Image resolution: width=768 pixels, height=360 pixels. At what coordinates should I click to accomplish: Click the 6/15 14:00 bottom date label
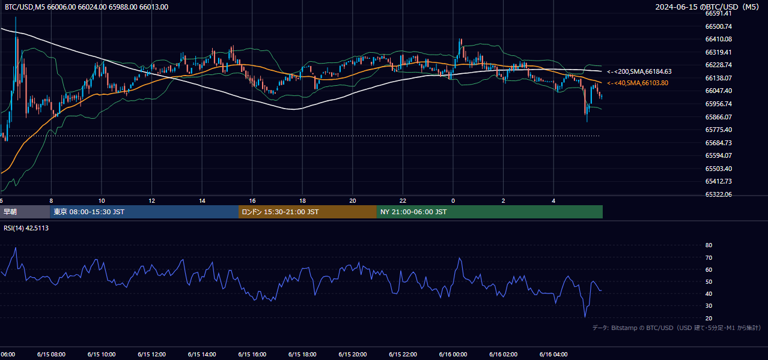202,354
